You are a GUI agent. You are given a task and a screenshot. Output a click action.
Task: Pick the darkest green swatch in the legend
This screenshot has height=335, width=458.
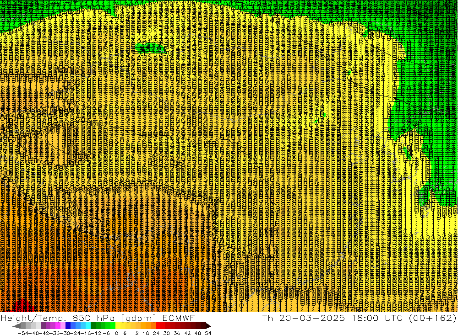(x=93, y=326)
